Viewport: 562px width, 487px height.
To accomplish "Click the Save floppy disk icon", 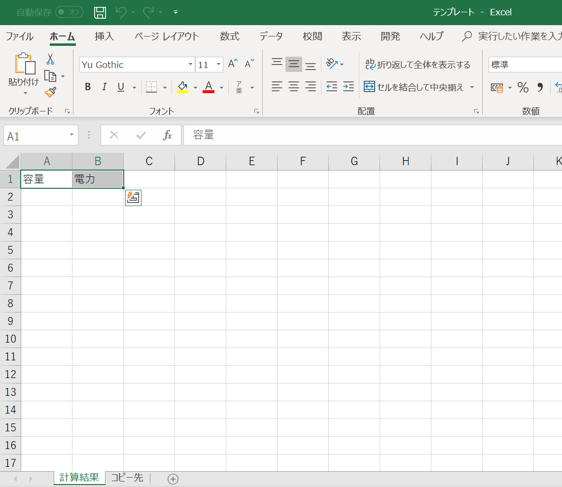I will click(100, 12).
